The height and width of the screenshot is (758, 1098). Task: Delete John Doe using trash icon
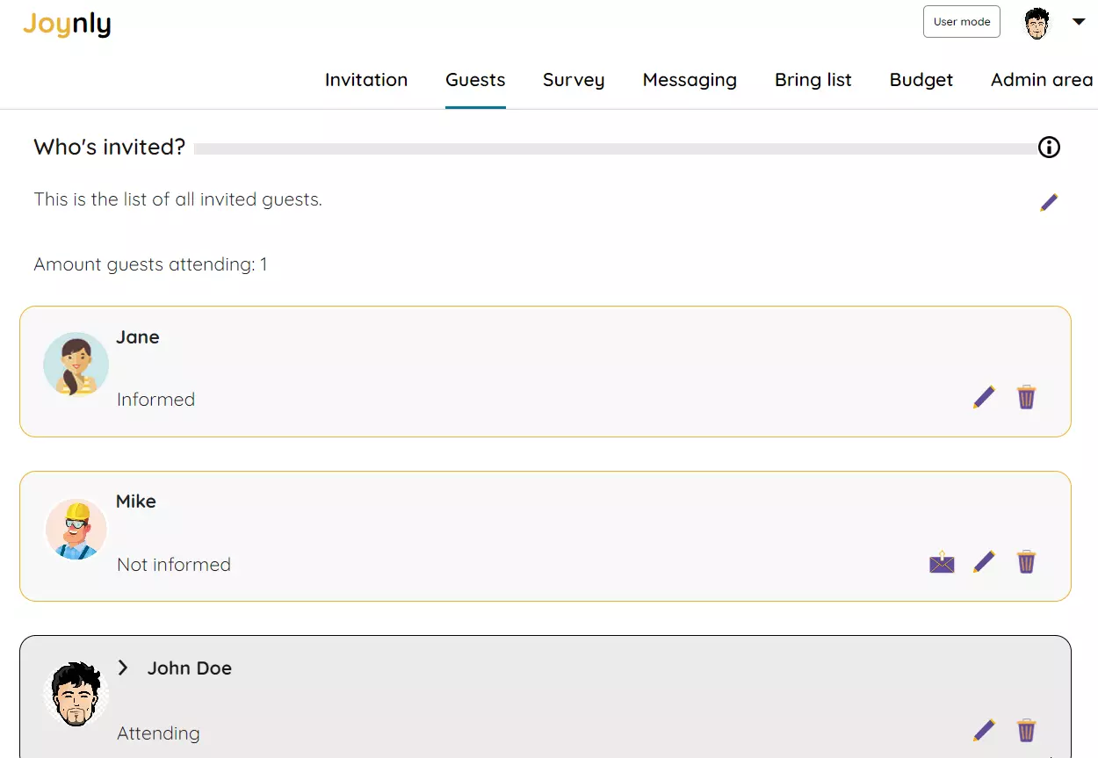click(x=1026, y=730)
